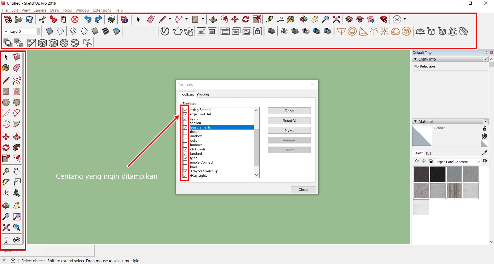The image size is (494, 264).
Task: Select the Circle tool in left toolbar
Action: pos(6,102)
